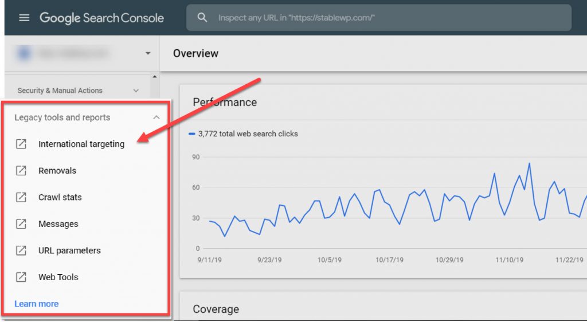Click the 90 y-axis value
The image size is (587, 322).
196,157
